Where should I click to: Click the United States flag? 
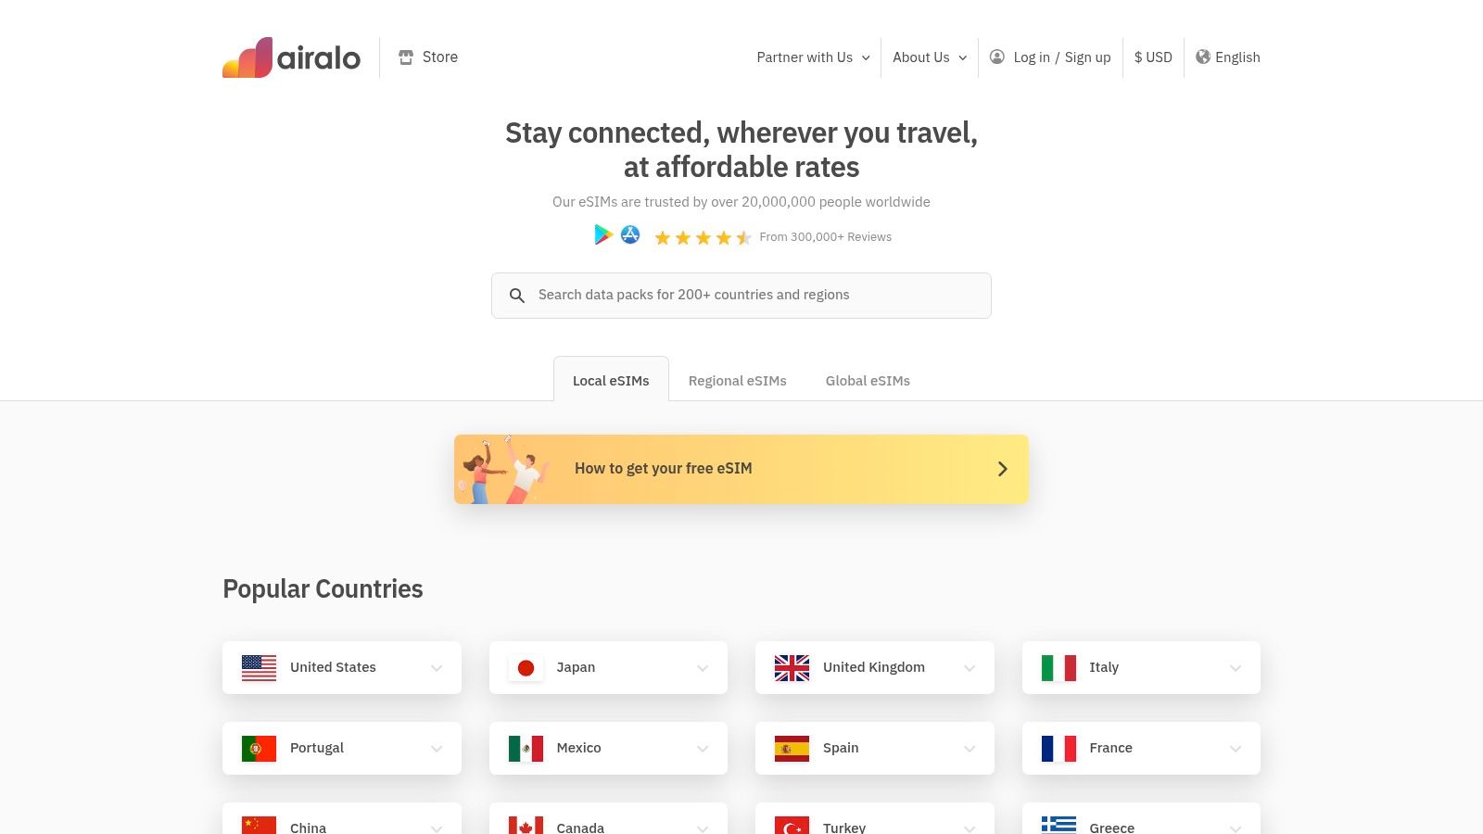point(259,667)
